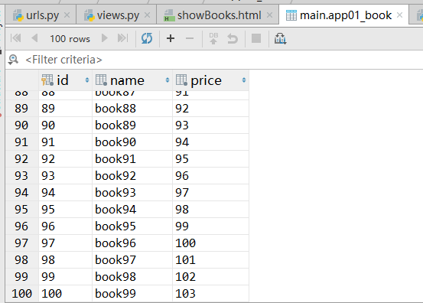Screen dimensions: 423x303
Task: Click price cell with value 101
Action: [210, 260]
